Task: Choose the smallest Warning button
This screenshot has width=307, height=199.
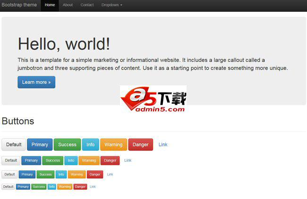Action: pyautogui.click(x=65, y=187)
